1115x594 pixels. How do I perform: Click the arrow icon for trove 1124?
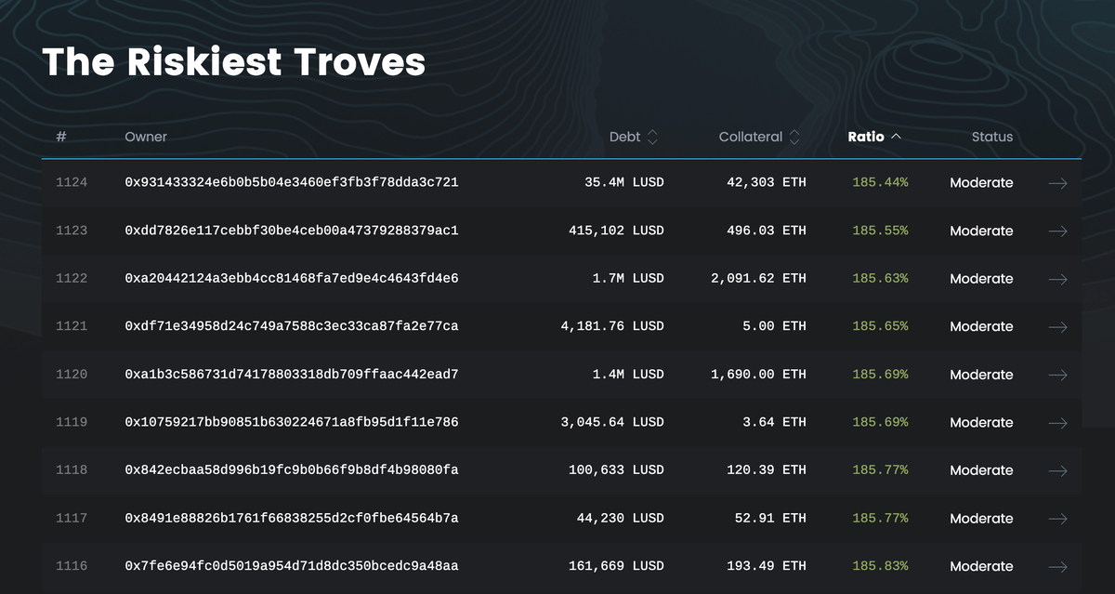(1057, 183)
